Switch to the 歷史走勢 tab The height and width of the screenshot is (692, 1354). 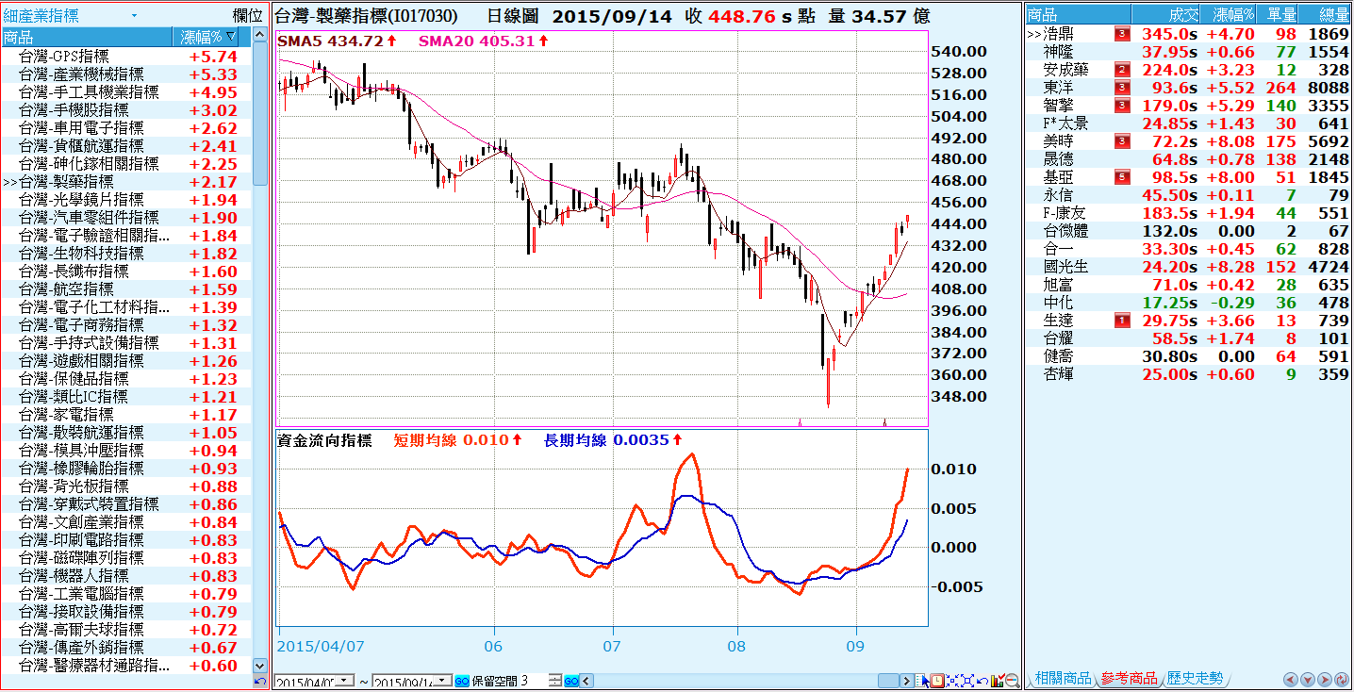pos(1195,678)
